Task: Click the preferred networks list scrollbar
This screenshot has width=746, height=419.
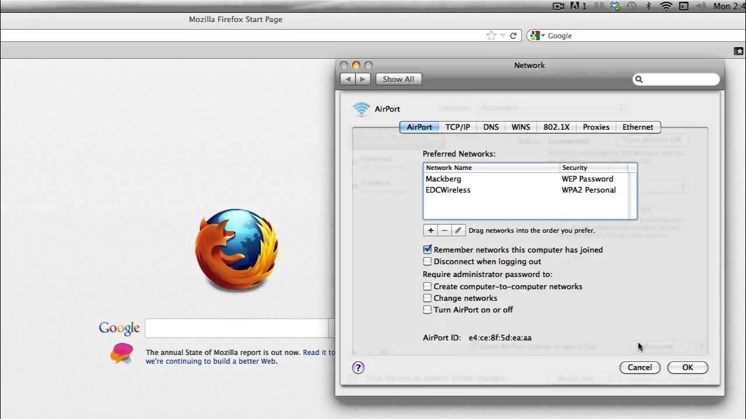Action: [632, 196]
